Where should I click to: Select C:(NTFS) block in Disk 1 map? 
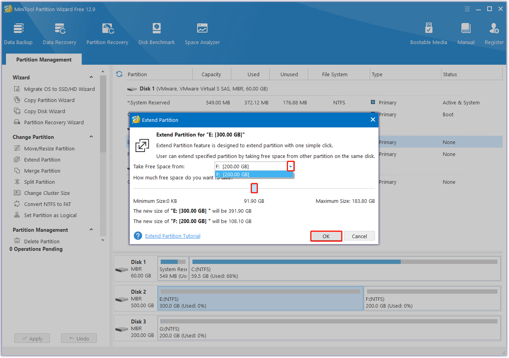[x=345, y=269]
